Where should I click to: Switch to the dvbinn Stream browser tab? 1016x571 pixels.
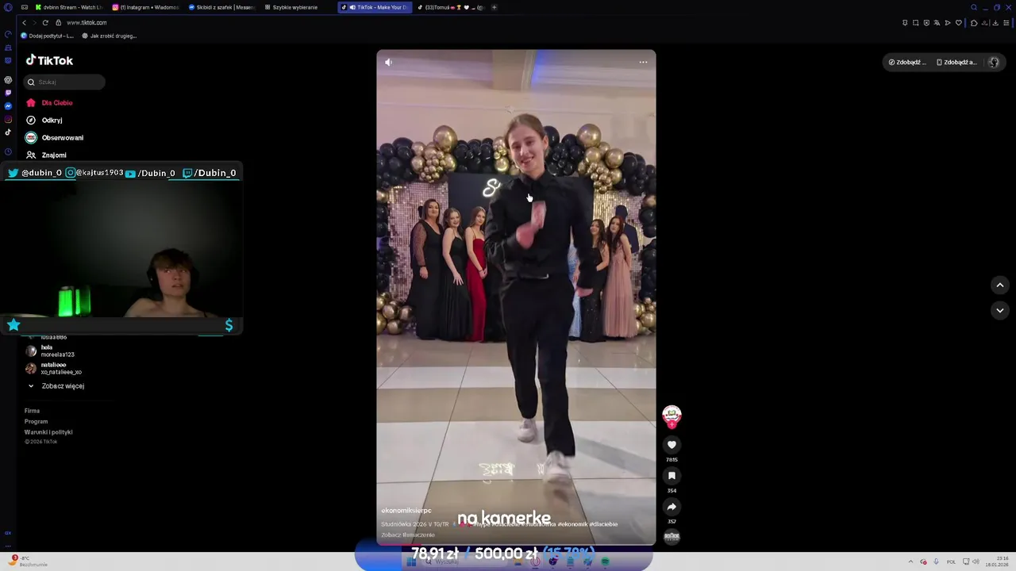pyautogui.click(x=69, y=7)
